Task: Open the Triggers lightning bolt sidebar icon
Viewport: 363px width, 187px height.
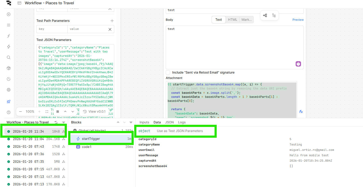Action: click(x=9, y=47)
